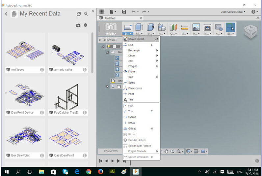Choose Spline in Sketch menu
Image resolution: width=262 pixels, height=176 pixels.
[x=141, y=83]
